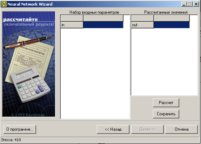
Task: Click the value cell next to 'in'
Action: (x=103, y=25)
